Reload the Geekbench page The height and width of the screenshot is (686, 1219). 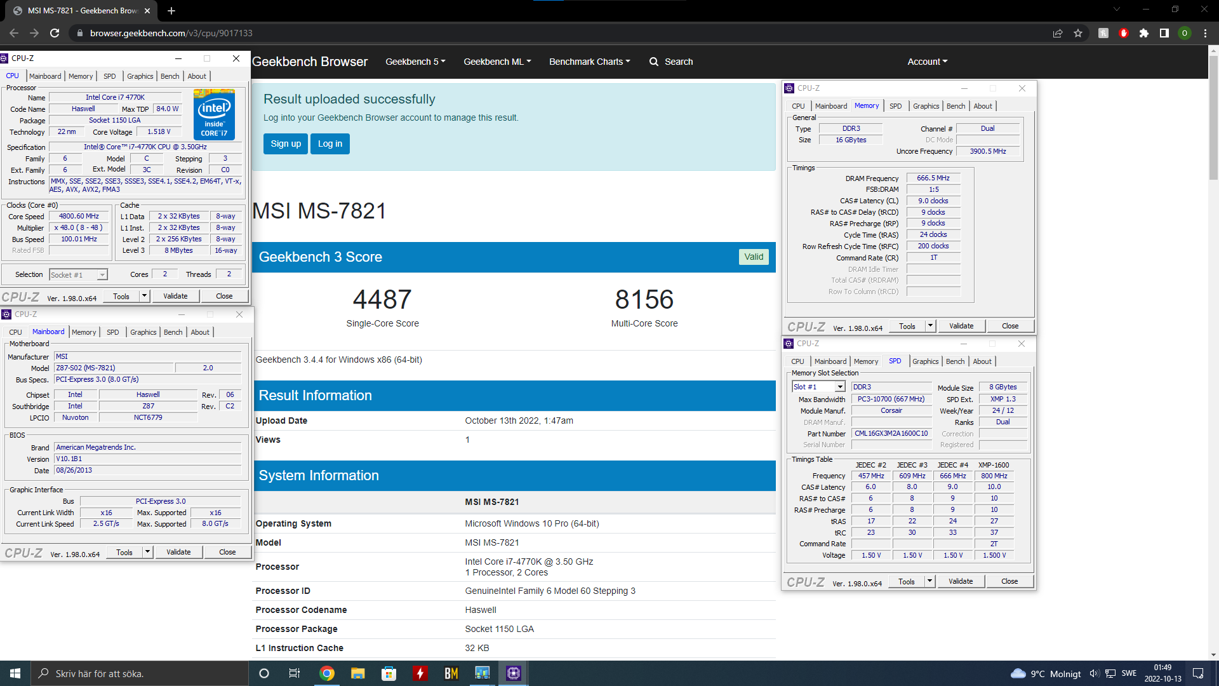55,33
